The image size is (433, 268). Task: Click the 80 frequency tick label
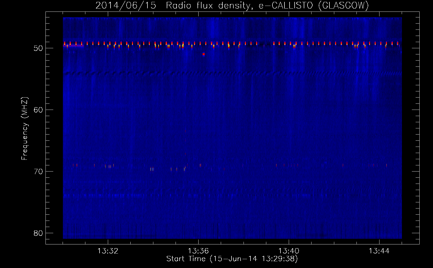pyautogui.click(x=38, y=233)
